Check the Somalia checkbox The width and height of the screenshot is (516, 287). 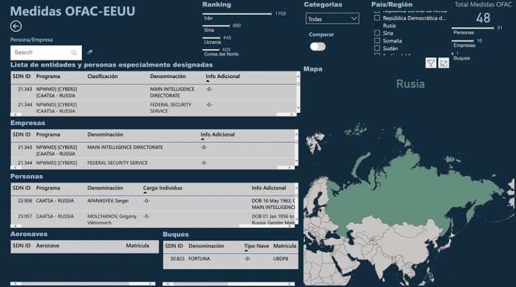(x=377, y=41)
